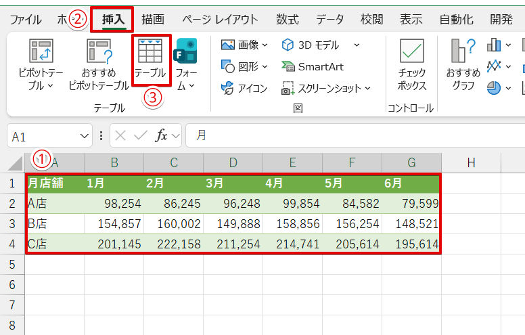Expand the pie chart dropdown arrow
The image size is (525, 335).
(x=508, y=89)
